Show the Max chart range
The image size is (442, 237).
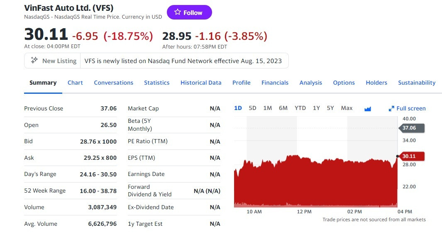pos(347,108)
